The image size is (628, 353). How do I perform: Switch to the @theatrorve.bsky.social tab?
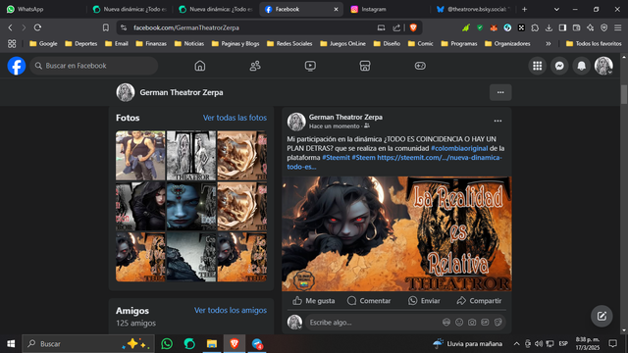tap(474, 9)
